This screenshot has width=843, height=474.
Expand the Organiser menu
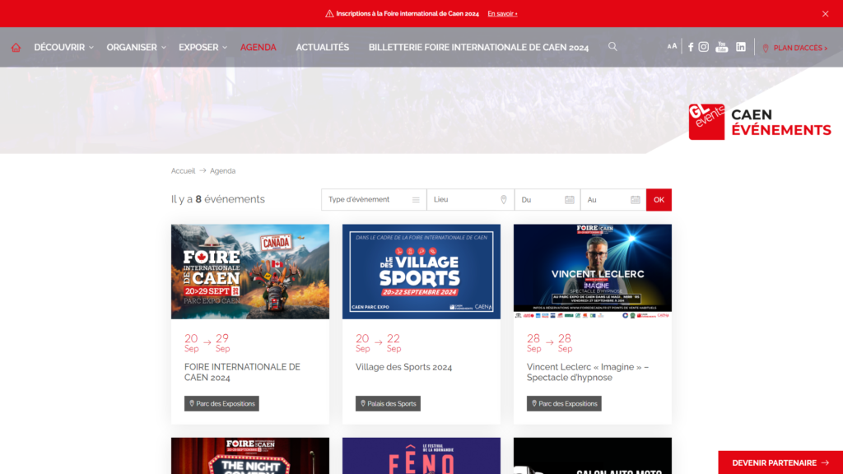pyautogui.click(x=136, y=47)
